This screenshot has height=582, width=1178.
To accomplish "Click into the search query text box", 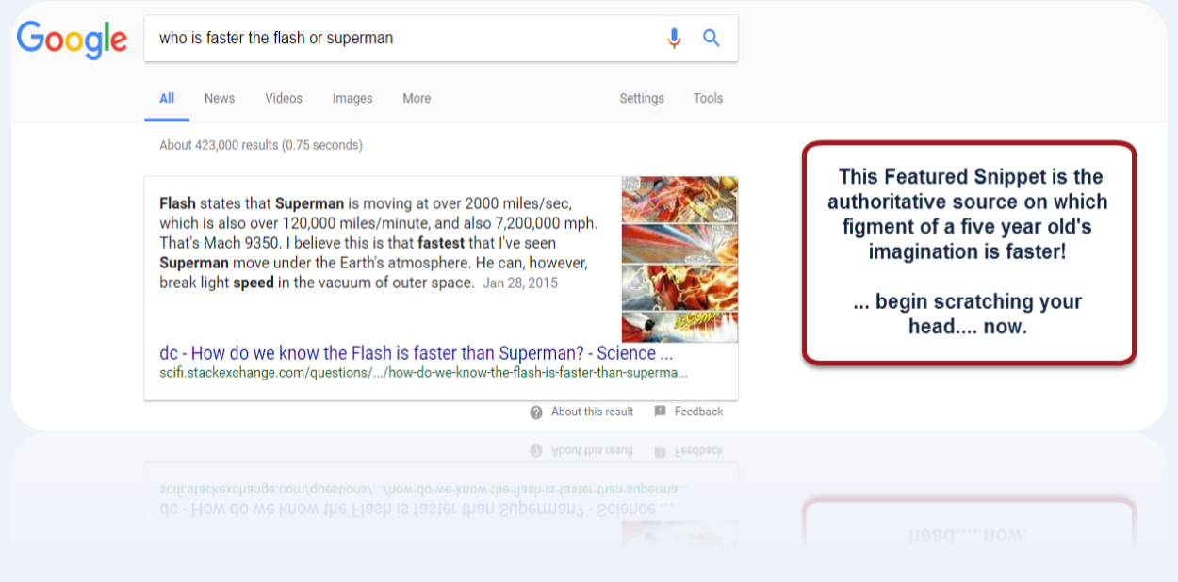I will point(396,39).
